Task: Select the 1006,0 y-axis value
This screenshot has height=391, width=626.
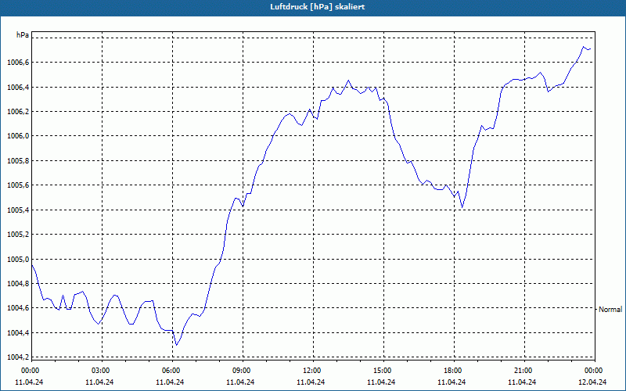Action: (x=18, y=136)
